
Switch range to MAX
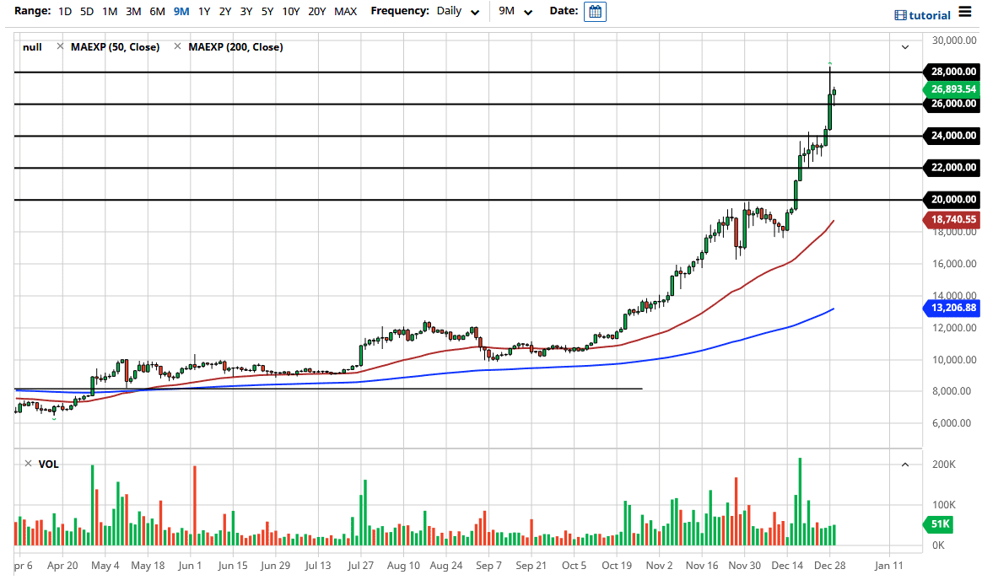point(345,11)
